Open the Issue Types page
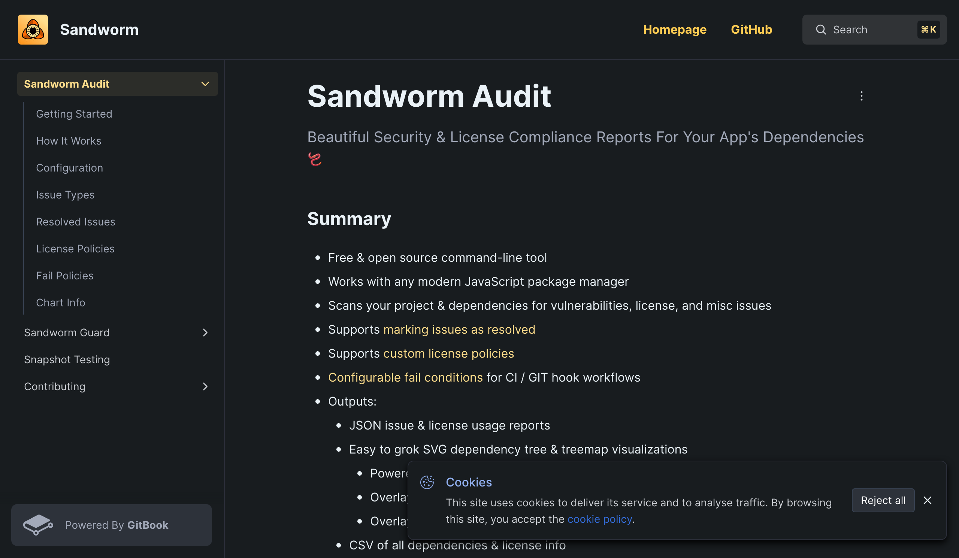Viewport: 959px width, 558px height. pos(66,195)
